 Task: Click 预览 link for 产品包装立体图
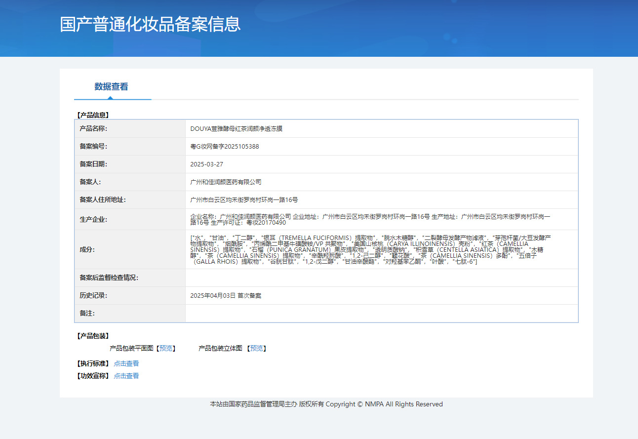[257, 349]
